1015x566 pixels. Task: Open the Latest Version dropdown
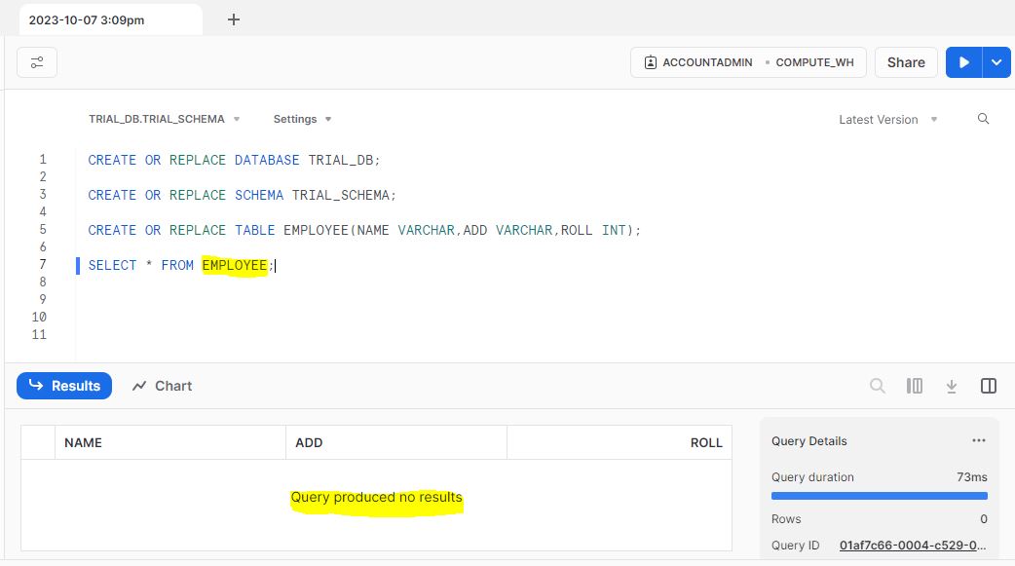(x=887, y=119)
